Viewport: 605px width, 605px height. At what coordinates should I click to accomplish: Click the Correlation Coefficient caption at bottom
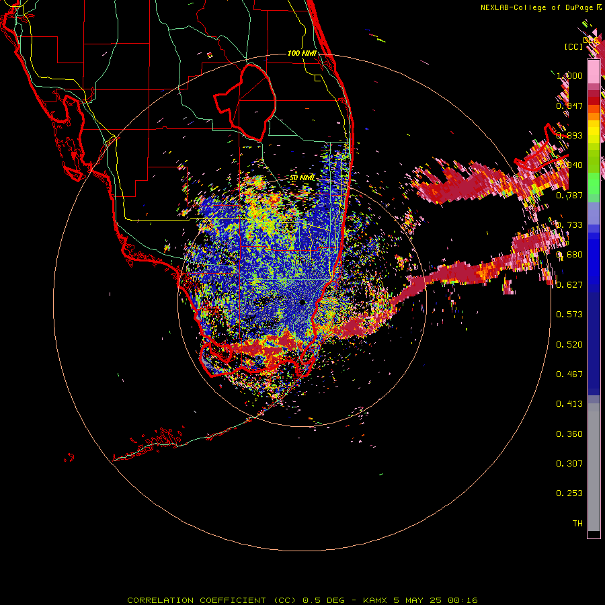(302, 600)
